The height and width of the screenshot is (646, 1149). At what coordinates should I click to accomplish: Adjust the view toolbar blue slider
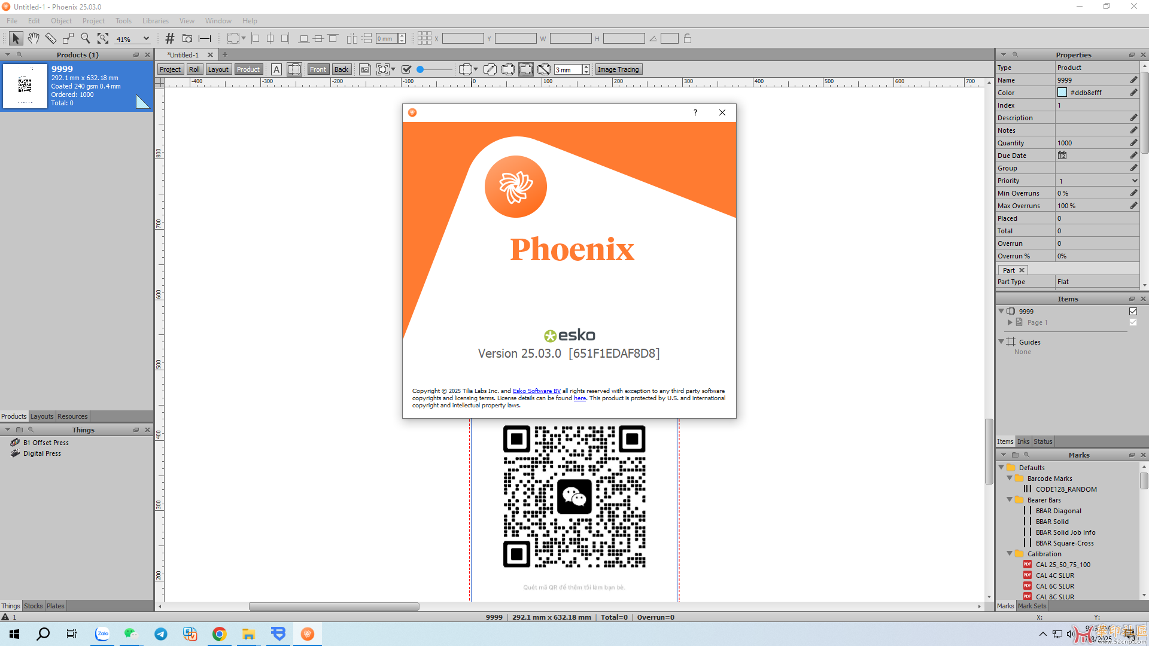420,69
